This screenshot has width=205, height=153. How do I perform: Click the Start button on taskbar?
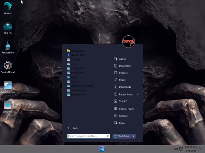coord(102,149)
